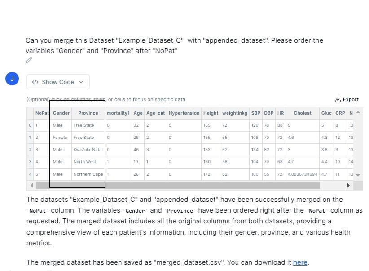The height and width of the screenshot is (271, 369).
Task: Click the 'here' download link
Action: pyautogui.click(x=300, y=262)
